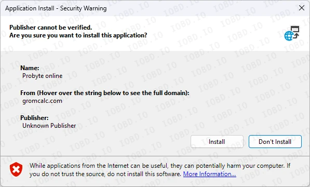This screenshot has height=187, width=310.
Task: Click the 'Are you sure' question line
Action: tap(78, 35)
